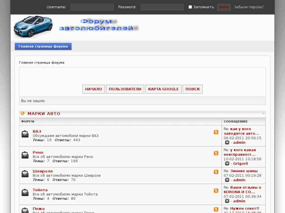Open the КАРТА GOOGLE menu item
This screenshot has width=285, height=213.
coord(163,89)
